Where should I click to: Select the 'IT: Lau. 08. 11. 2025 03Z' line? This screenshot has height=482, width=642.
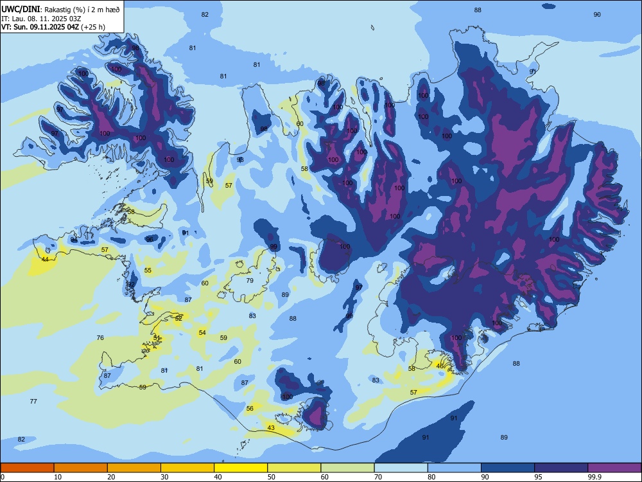pos(41,19)
